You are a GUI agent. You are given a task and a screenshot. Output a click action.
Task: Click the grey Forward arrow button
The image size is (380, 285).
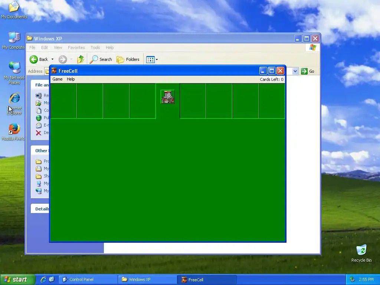pyautogui.click(x=62, y=59)
